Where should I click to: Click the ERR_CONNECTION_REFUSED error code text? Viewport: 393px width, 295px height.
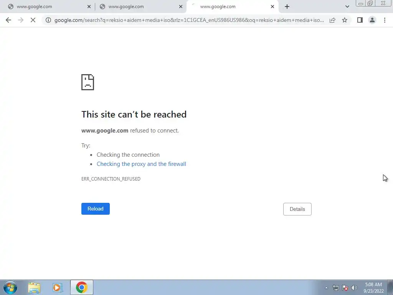coord(111,179)
